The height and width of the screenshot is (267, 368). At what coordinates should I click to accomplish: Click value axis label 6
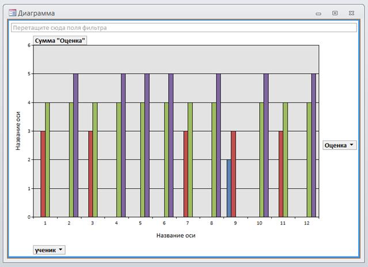29,45
